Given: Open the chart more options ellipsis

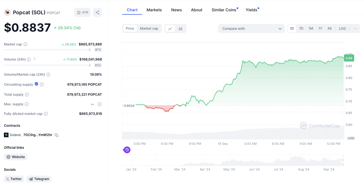Looking at the screenshot, I should 355,28.
